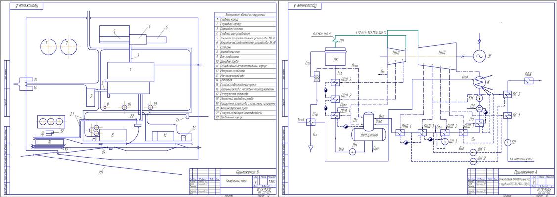This screenshot has height=197, width=557.
Task: Click the Приложение А title block
Action: point(511,181)
